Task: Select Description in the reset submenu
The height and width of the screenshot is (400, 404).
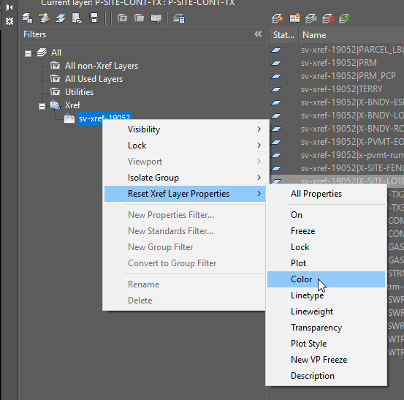Action: point(326,376)
